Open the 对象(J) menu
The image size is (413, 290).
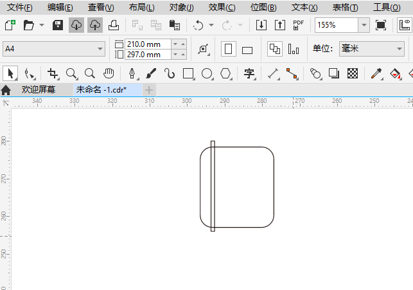point(182,7)
